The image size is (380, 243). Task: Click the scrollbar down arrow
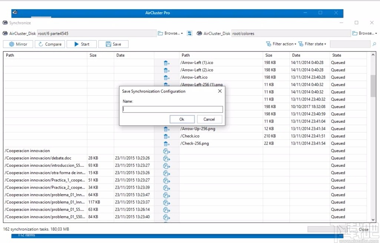(x=373, y=220)
